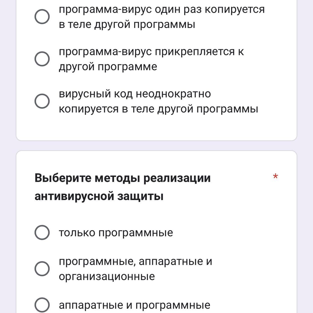Click the "аппаратные и программные" option text
The width and height of the screenshot is (313, 313).
[x=135, y=305]
